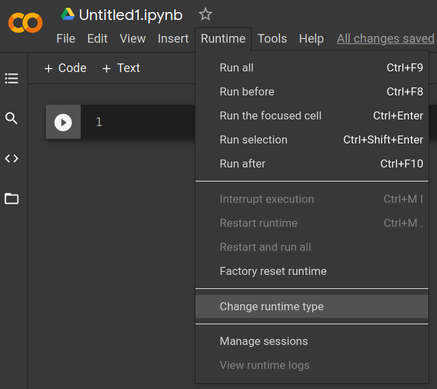The width and height of the screenshot is (437, 389).
Task: Open the File menu
Action: click(x=66, y=39)
